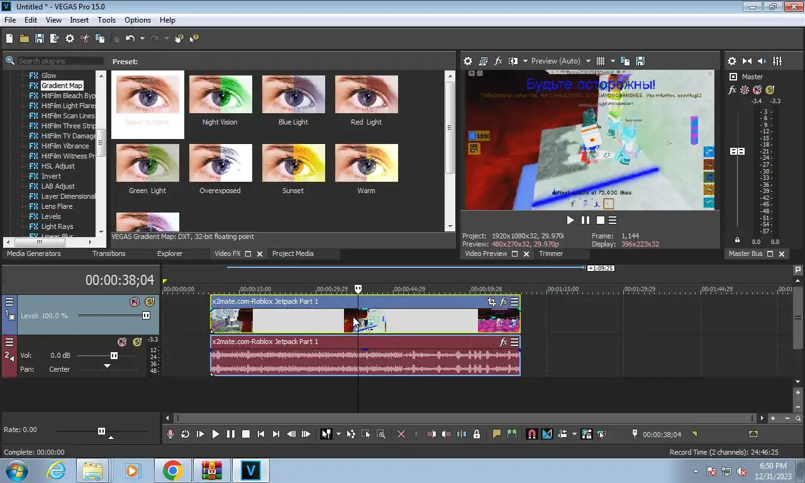Open the Undo history dropdown arrow
This screenshot has height=483, width=805.
(x=142, y=38)
